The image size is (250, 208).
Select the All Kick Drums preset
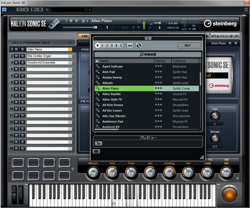pos(147,105)
